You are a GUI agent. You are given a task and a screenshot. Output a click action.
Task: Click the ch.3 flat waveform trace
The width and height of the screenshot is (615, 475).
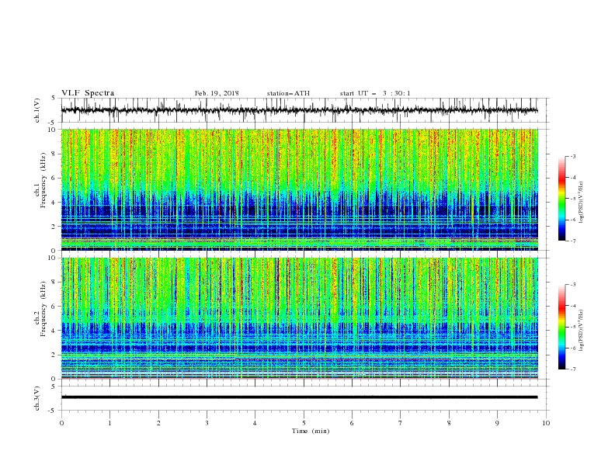point(299,397)
